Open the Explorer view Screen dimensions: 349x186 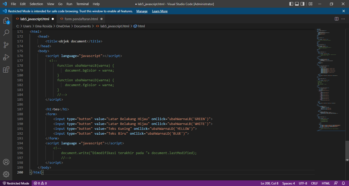pos(6,20)
